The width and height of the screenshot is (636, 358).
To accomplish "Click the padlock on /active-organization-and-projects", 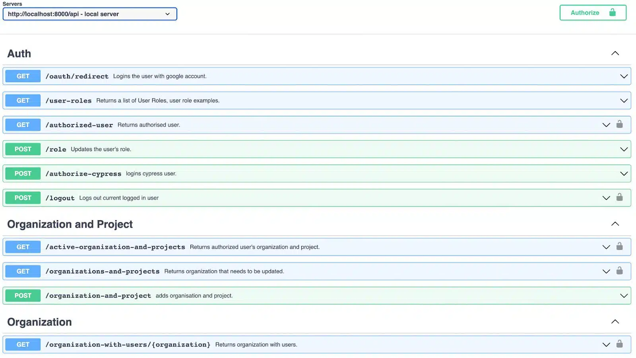I will coord(619,247).
